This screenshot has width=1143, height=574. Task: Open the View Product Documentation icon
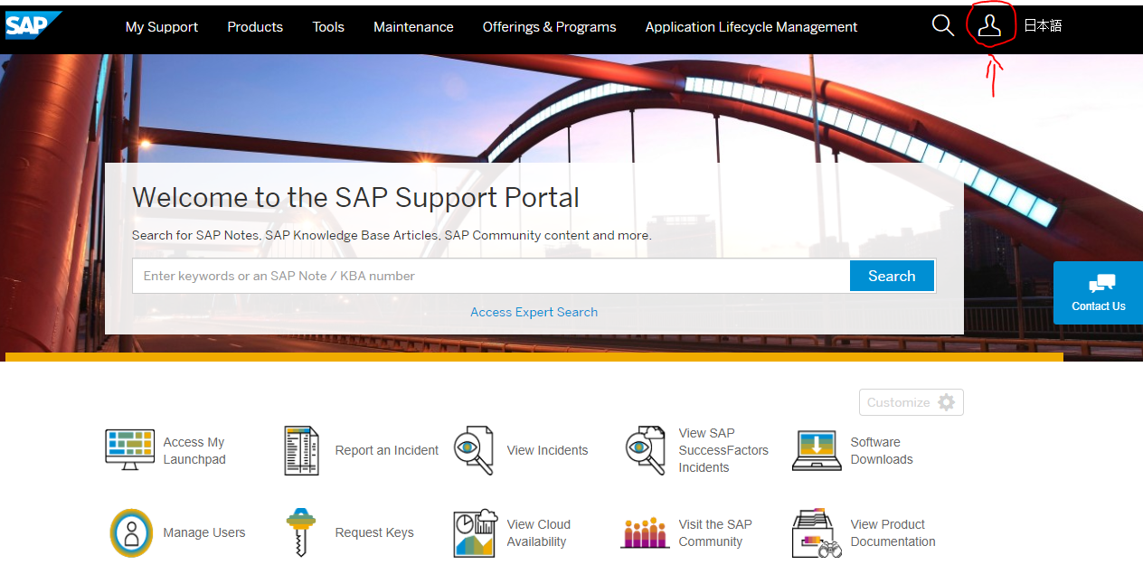pos(817,532)
